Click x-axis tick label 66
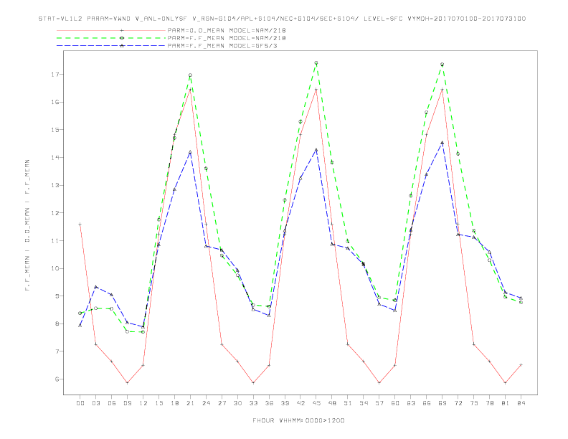Image resolution: width=568 pixels, height=439 pixels. tap(427, 403)
